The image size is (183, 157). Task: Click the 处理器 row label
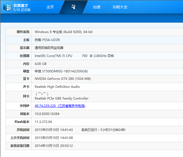[x=25, y=56]
